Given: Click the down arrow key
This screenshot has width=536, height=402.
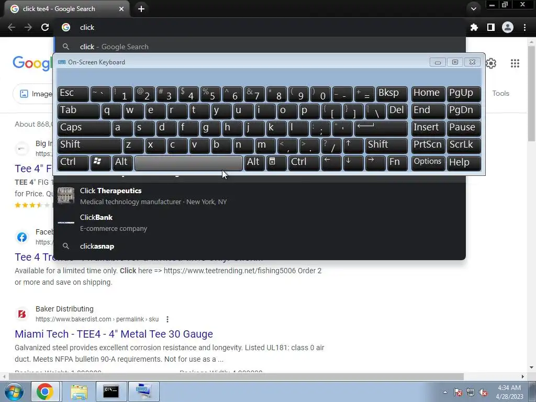Looking at the screenshot, I should point(353,163).
